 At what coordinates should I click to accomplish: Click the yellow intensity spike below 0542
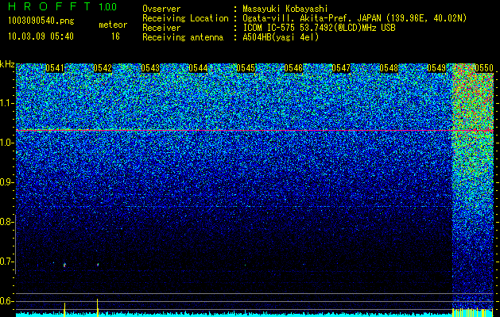(x=98, y=307)
